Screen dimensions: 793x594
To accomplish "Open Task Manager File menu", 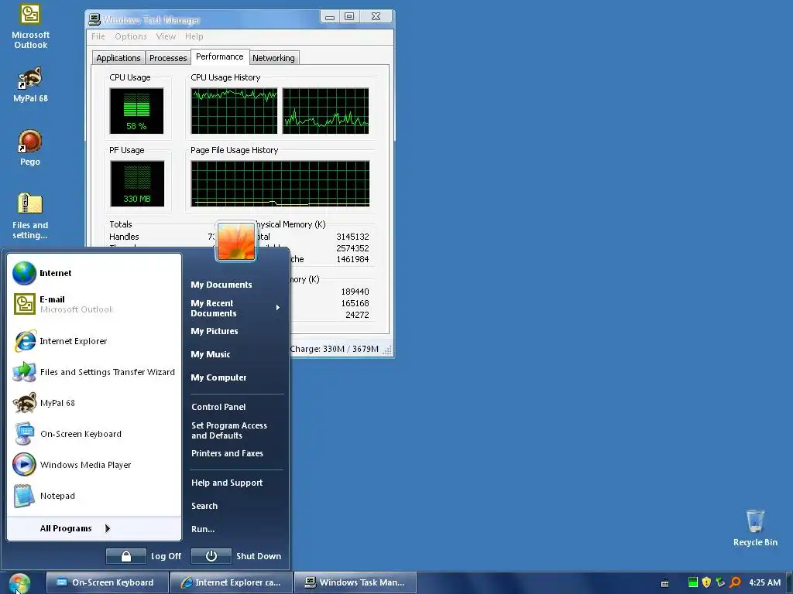I will click(x=98, y=36).
